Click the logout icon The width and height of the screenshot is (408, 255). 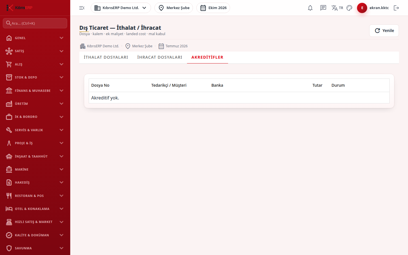[x=396, y=8]
